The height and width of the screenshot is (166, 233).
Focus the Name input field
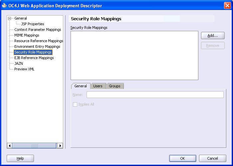pos(155,95)
